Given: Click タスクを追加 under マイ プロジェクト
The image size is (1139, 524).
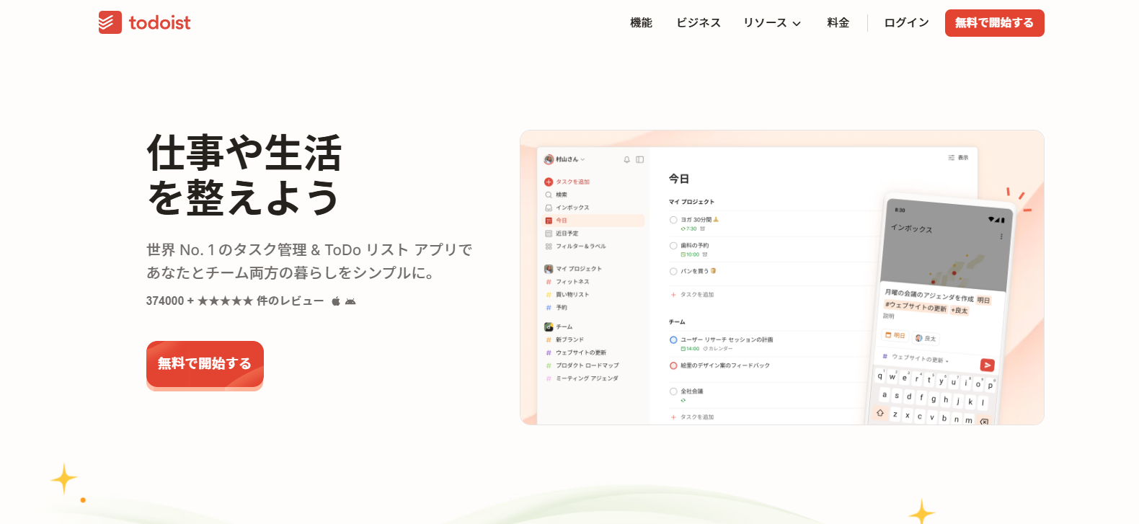Looking at the screenshot, I should coord(692,295).
